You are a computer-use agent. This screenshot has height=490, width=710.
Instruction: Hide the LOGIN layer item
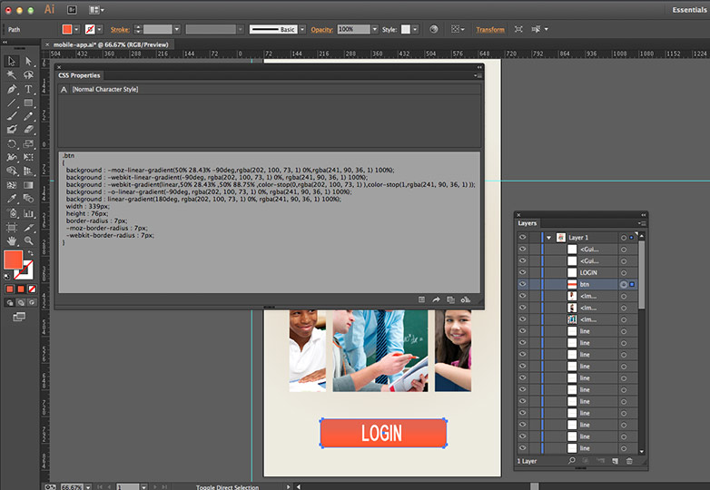(x=523, y=272)
